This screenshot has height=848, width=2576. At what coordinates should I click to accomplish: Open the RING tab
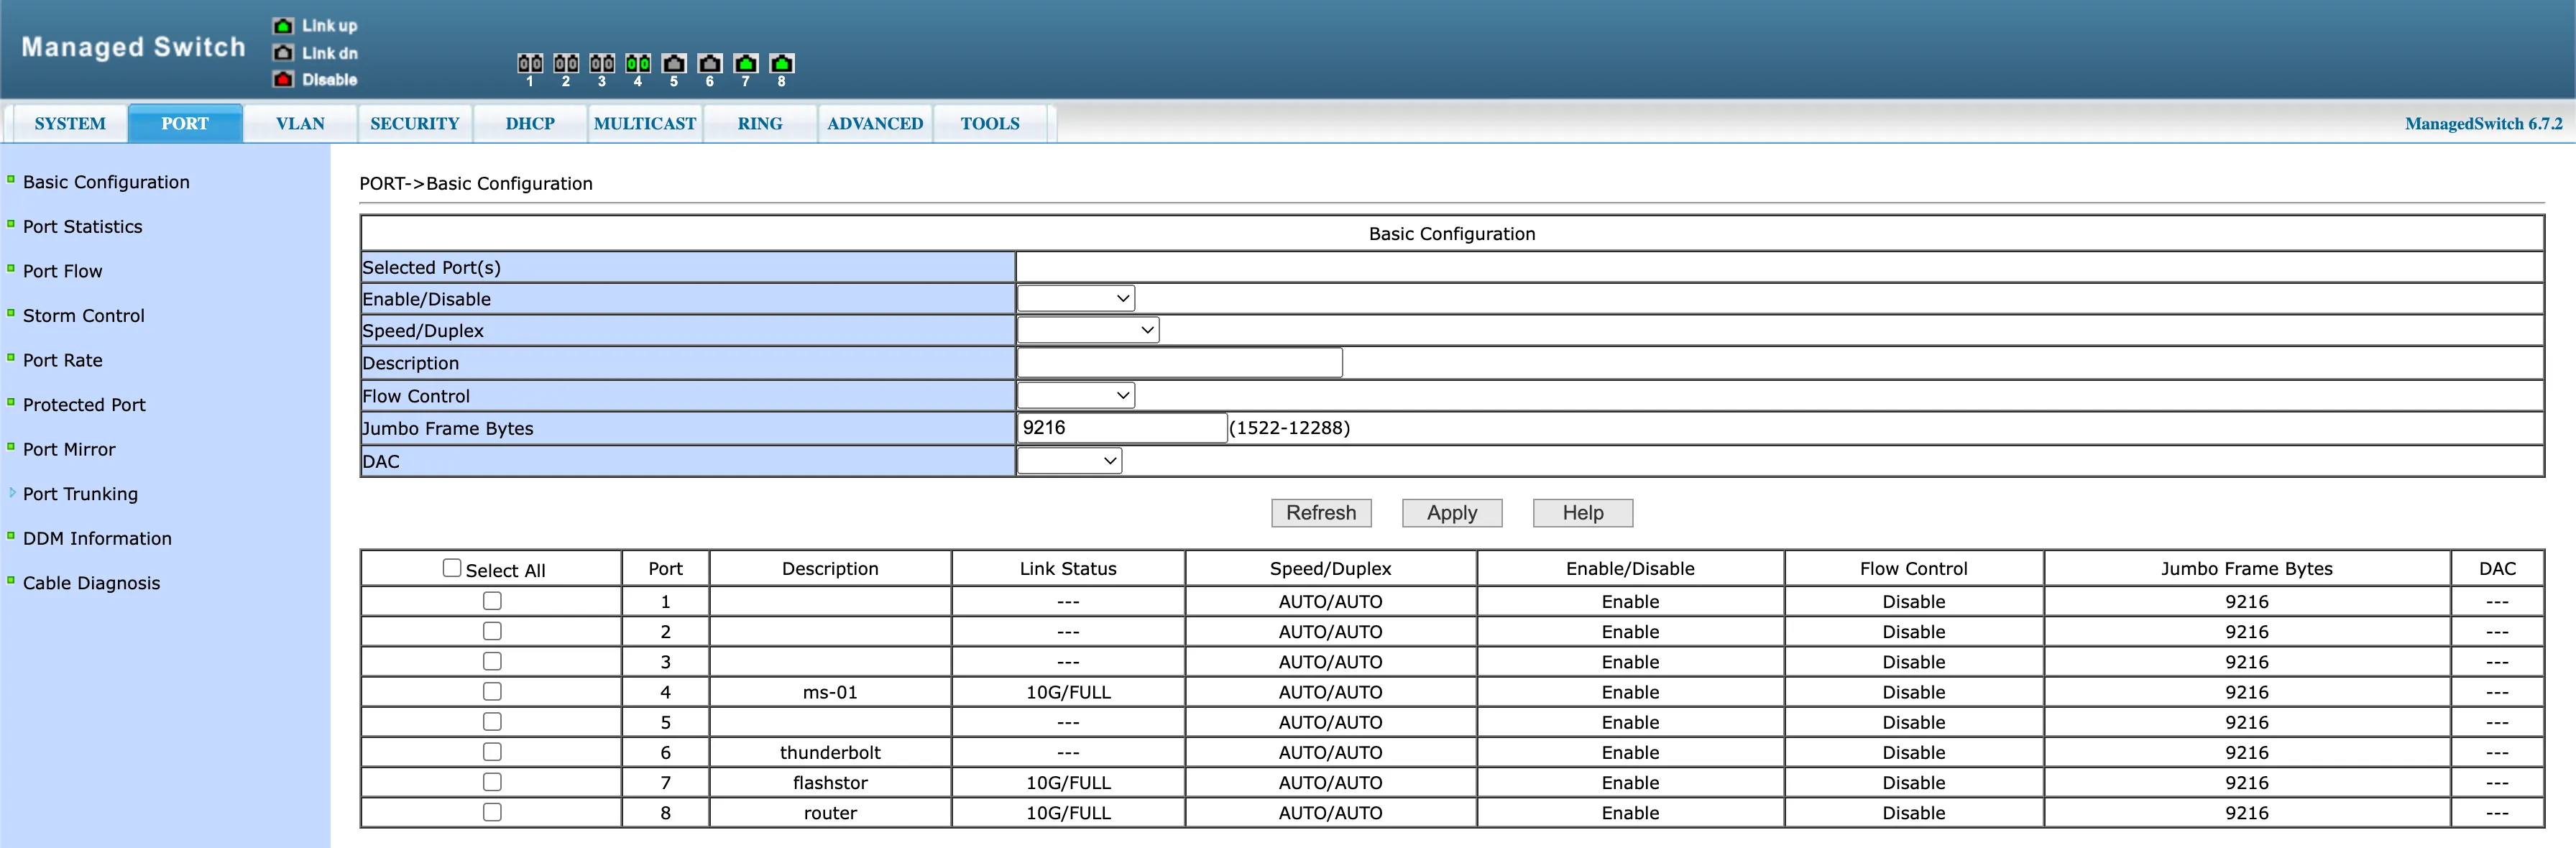[x=760, y=124]
